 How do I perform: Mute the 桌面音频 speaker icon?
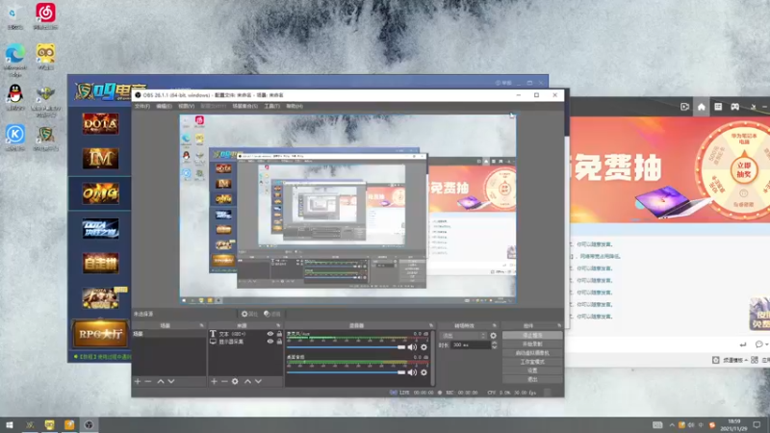coord(412,372)
